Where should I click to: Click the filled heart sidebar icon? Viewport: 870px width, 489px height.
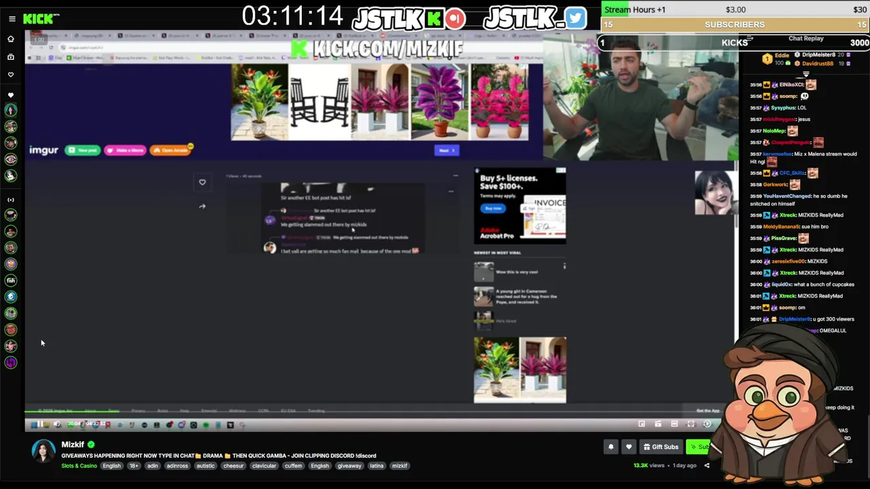[x=11, y=95]
